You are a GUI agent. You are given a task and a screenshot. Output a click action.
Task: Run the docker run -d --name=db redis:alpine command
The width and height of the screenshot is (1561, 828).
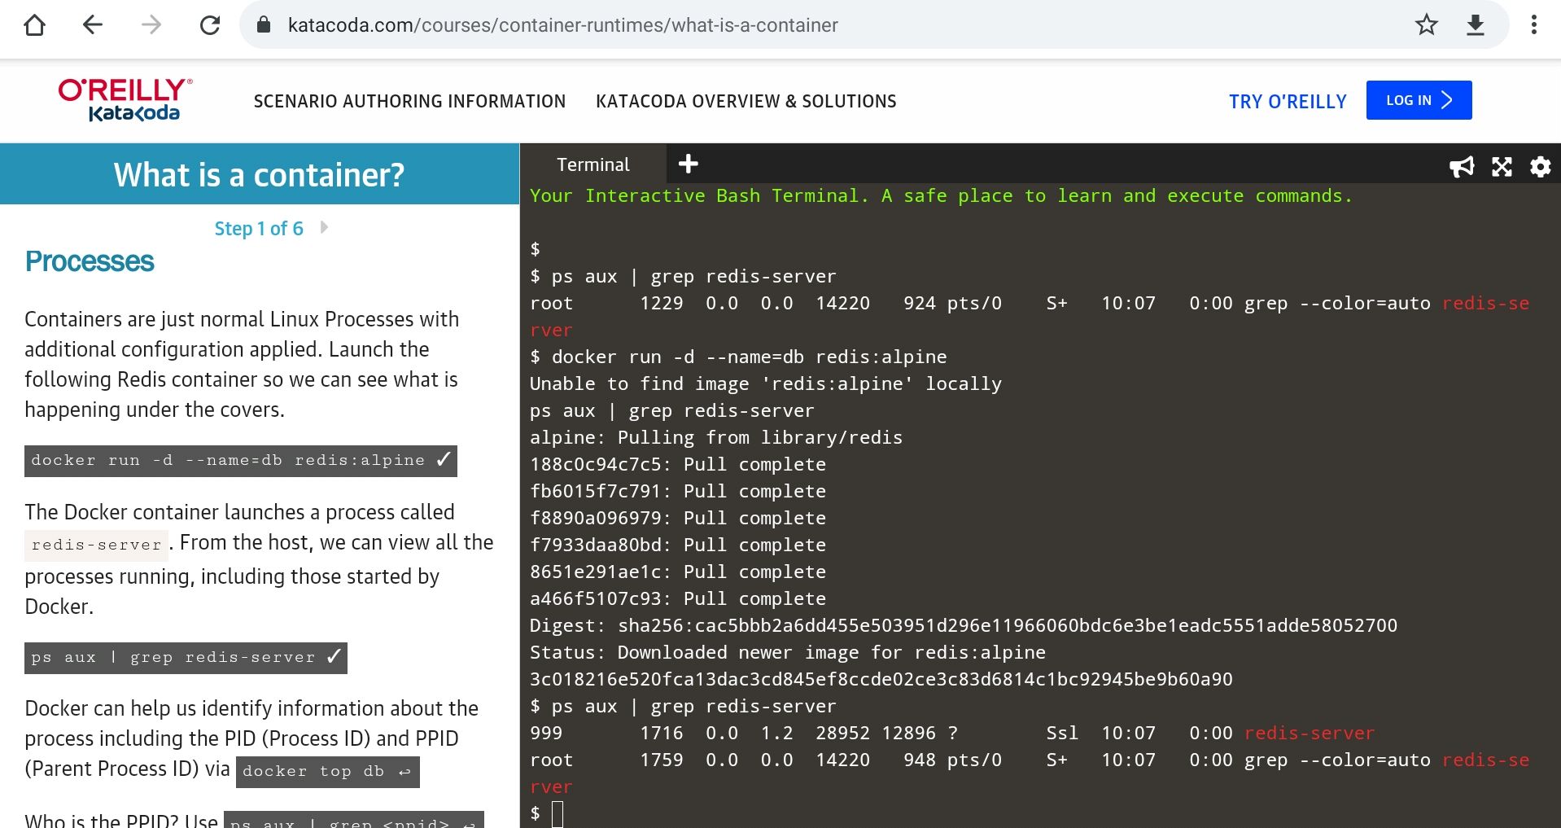(240, 461)
